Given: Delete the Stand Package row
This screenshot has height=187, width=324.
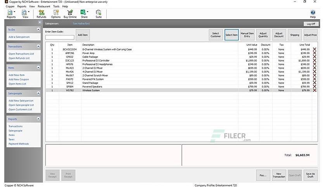Looking at the screenshot, I should pyautogui.click(x=314, y=83).
